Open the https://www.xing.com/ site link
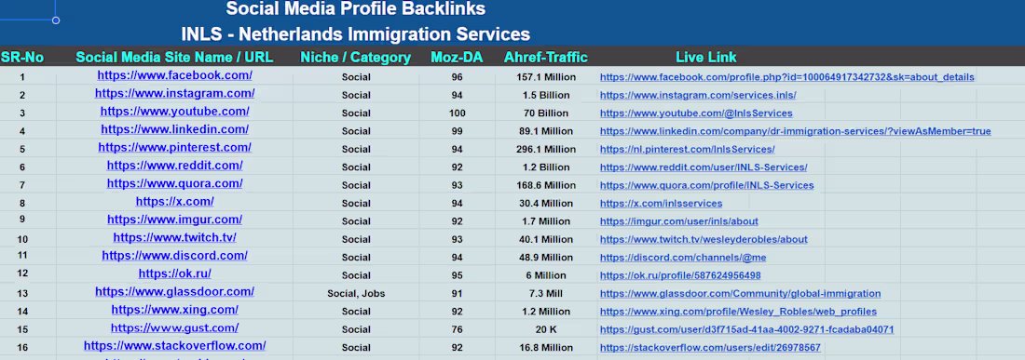1025x360 pixels. click(174, 311)
